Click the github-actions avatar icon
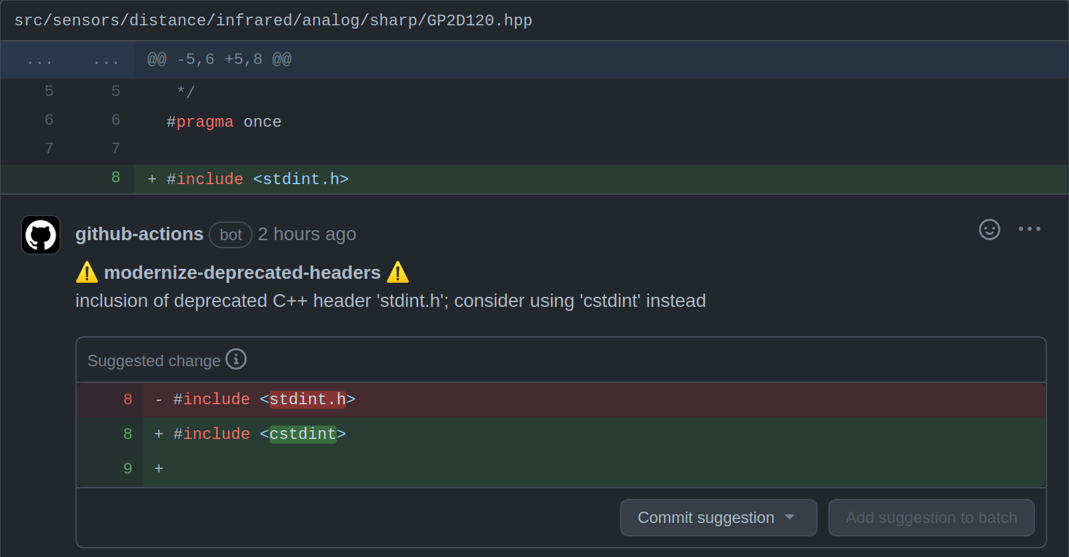Screen dimensions: 1069x557 click(41, 235)
